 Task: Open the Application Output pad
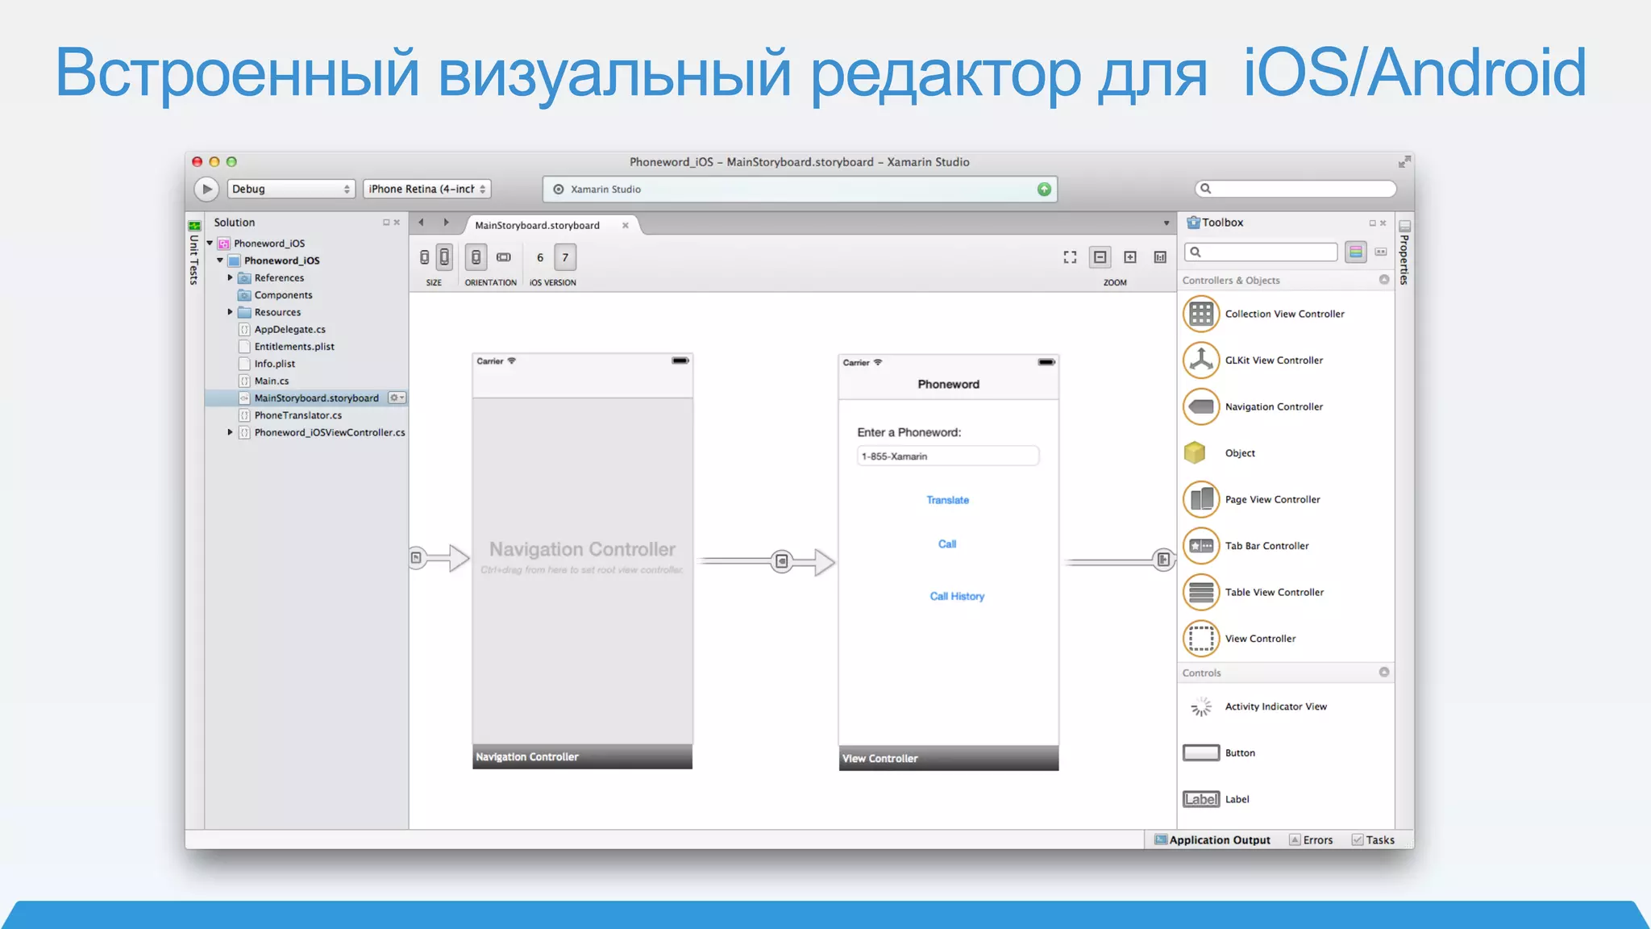tap(1212, 839)
